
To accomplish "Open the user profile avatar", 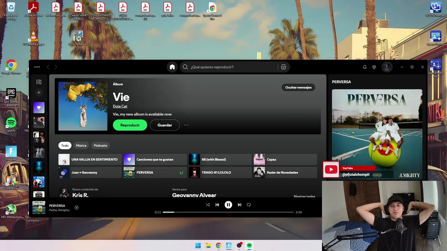I will pyautogui.click(x=387, y=67).
